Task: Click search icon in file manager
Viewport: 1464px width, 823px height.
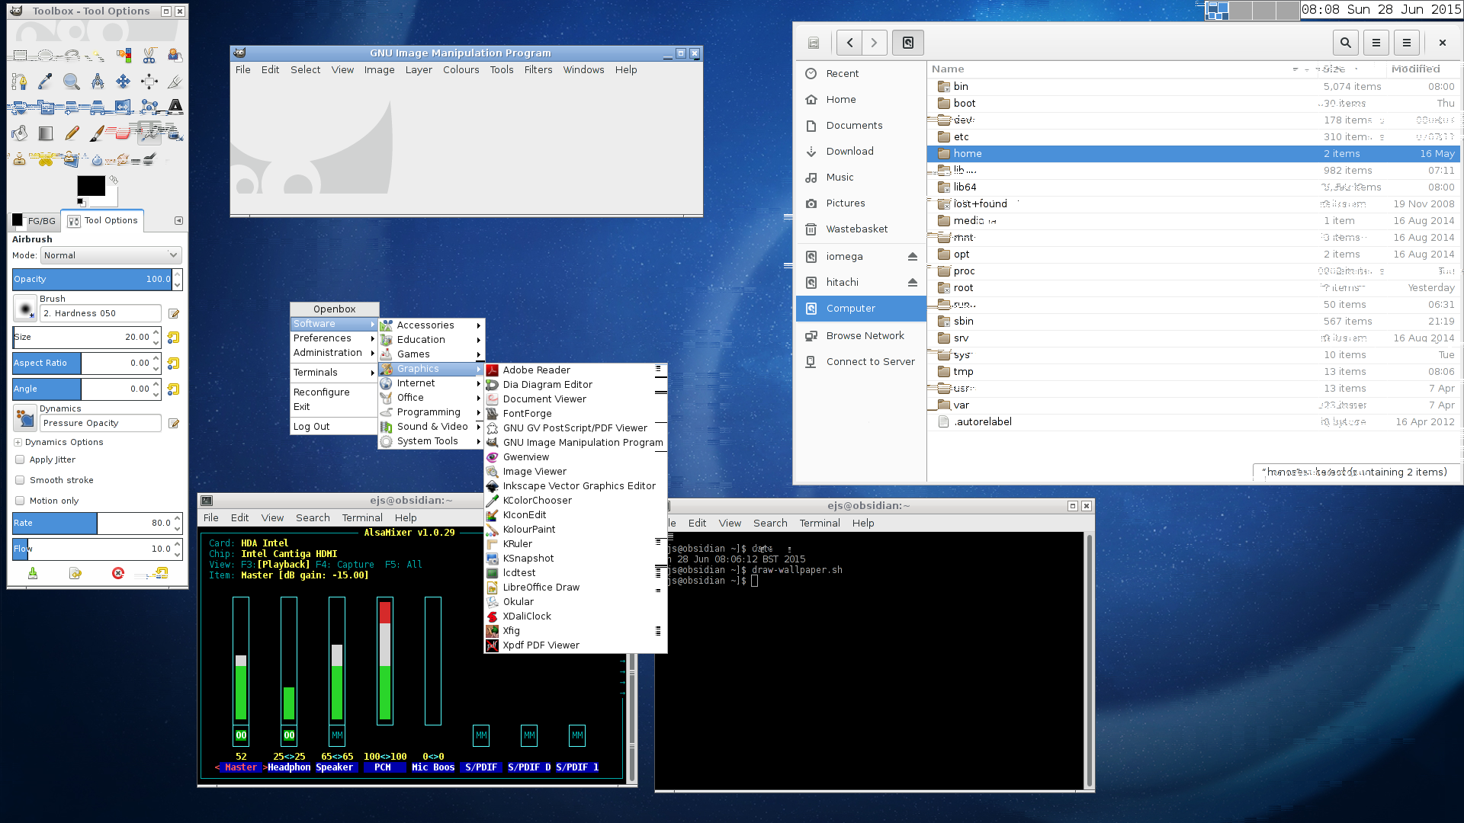Action: coord(1346,43)
